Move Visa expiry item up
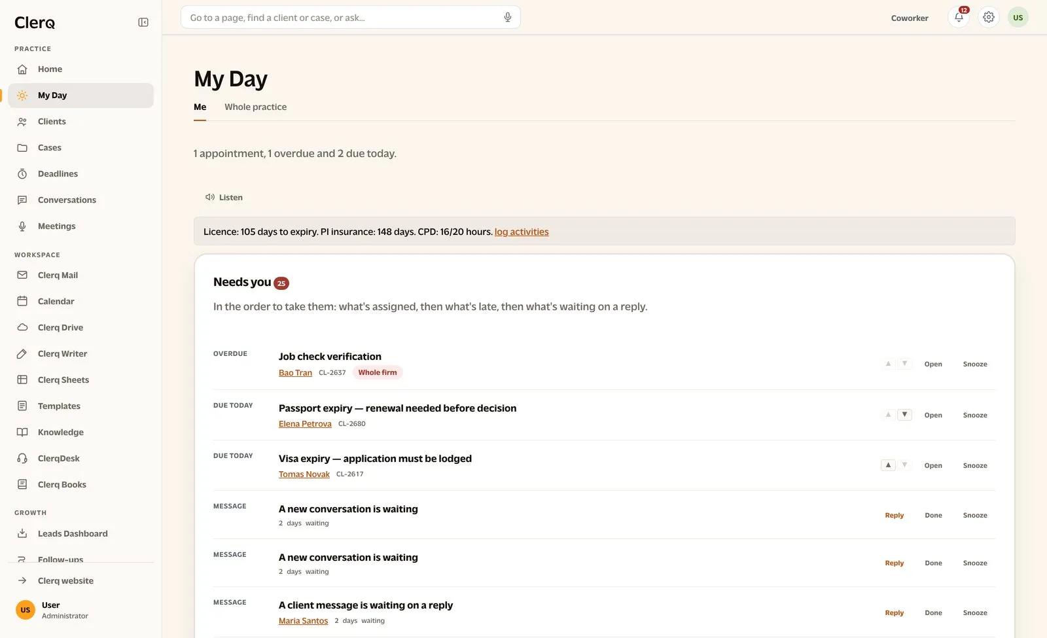 [x=888, y=465]
